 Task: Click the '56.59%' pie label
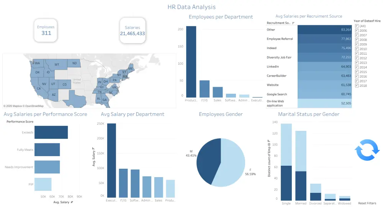point(250,174)
